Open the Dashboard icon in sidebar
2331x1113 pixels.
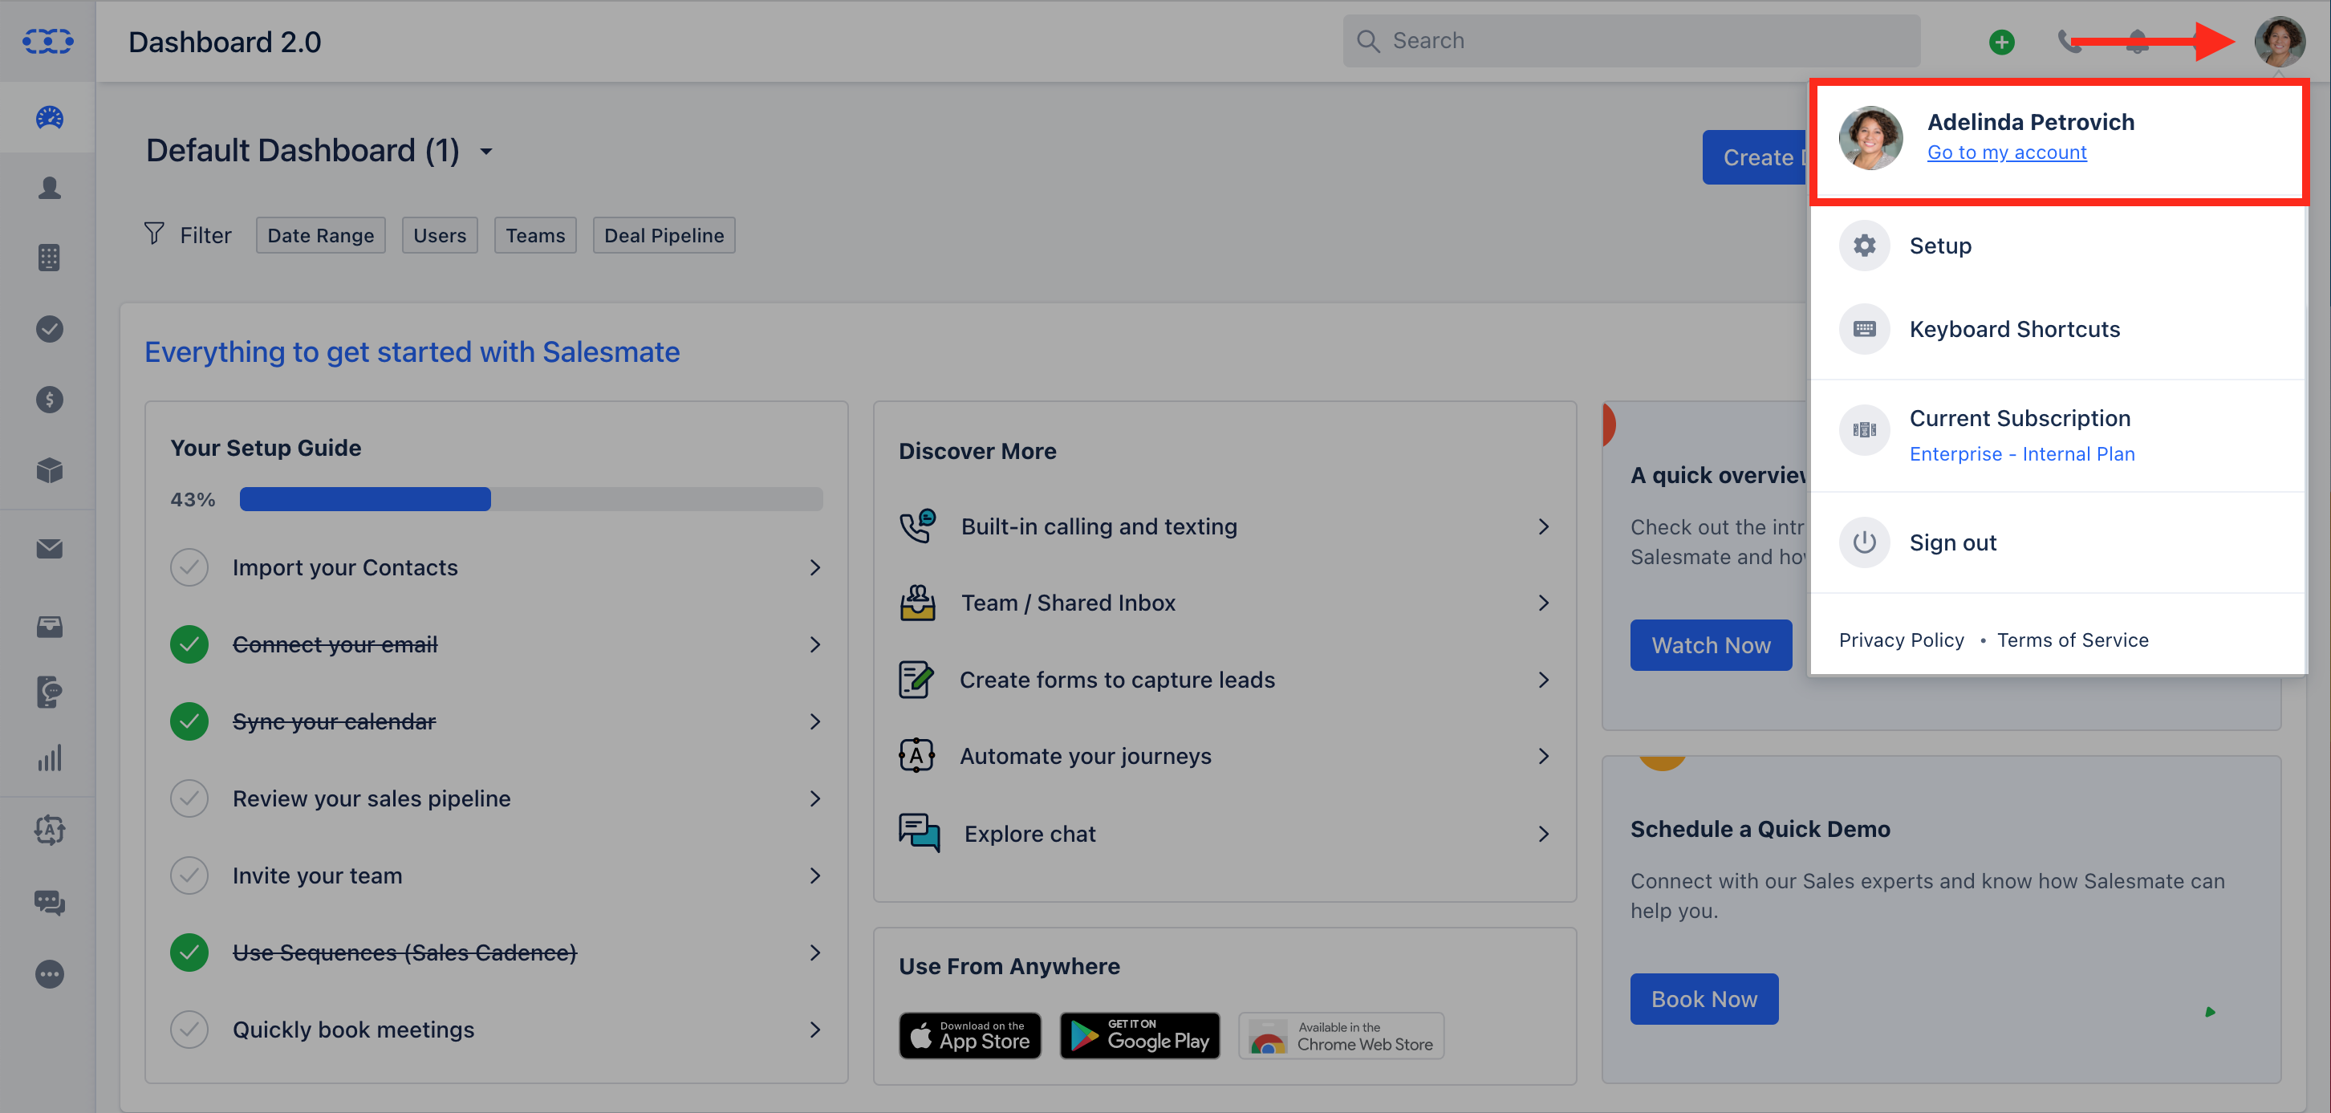pos(49,118)
